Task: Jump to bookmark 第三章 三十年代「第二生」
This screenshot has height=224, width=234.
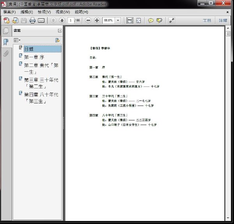Action: point(41,83)
